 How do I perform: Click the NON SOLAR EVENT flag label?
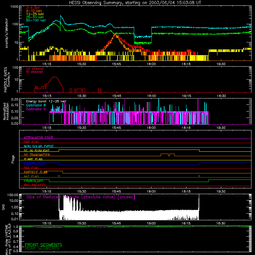pyautogui.click(x=39, y=146)
